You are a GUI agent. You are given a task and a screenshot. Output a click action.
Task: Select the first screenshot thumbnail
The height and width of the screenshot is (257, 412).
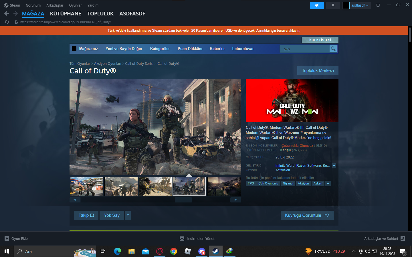pyautogui.click(x=87, y=186)
